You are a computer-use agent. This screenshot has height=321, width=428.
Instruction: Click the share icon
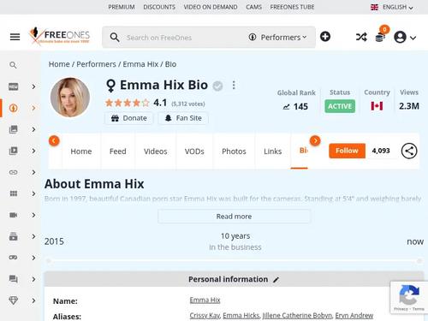point(409,151)
